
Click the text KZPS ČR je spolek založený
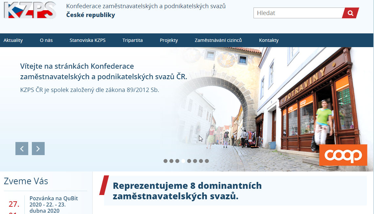click(90, 90)
